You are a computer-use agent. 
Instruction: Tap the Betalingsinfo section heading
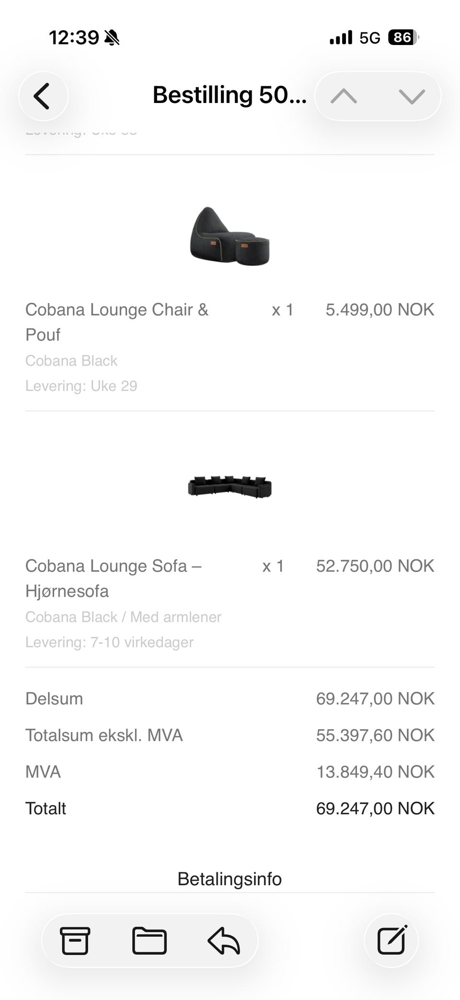[230, 879]
